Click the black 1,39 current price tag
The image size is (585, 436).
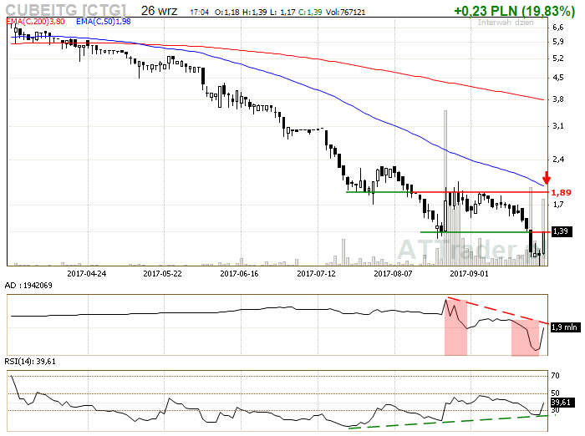[x=561, y=231]
